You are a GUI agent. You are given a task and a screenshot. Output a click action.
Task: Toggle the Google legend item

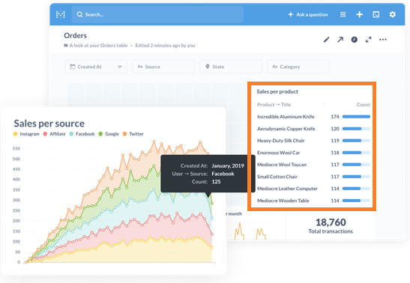(x=109, y=134)
